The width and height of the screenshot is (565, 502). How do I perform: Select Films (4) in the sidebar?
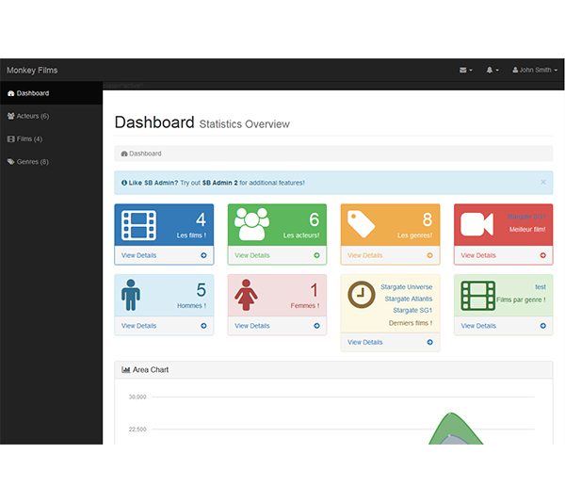28,138
